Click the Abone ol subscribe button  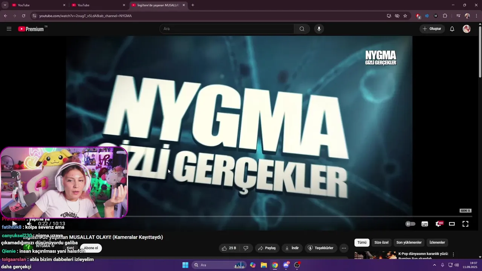[91, 248]
